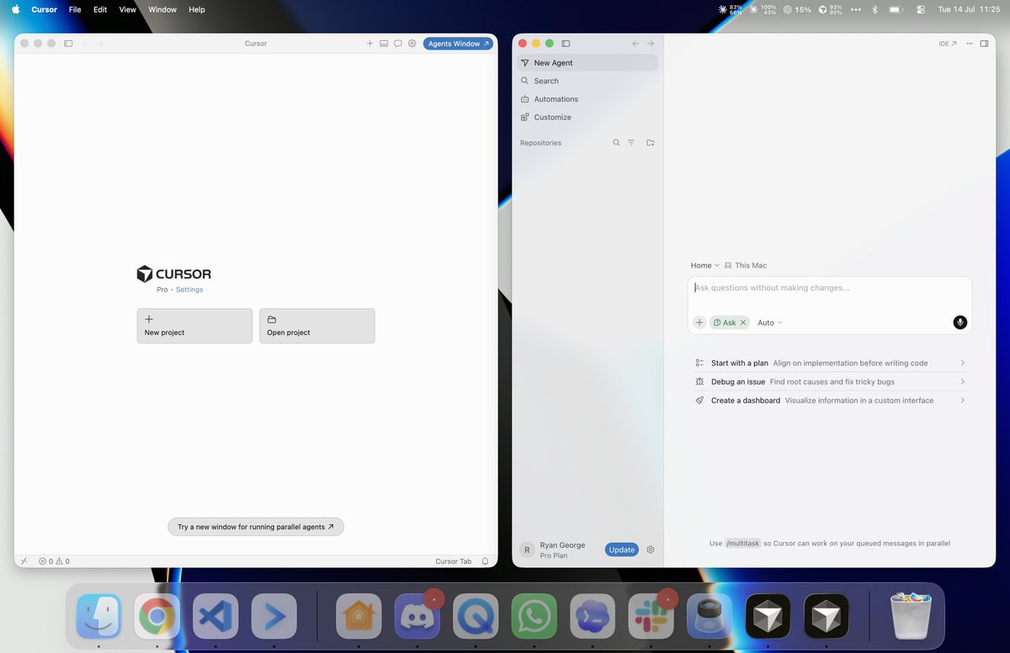Viewport: 1010px width, 653px height.
Task: Open Control Center in the menu bar
Action: tap(921, 9)
